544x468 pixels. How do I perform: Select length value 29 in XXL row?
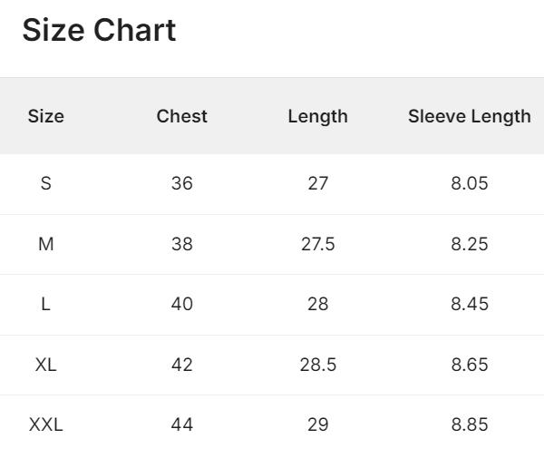(x=318, y=424)
